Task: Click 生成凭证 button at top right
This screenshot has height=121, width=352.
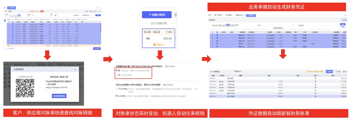Action: pyautogui.click(x=345, y=20)
